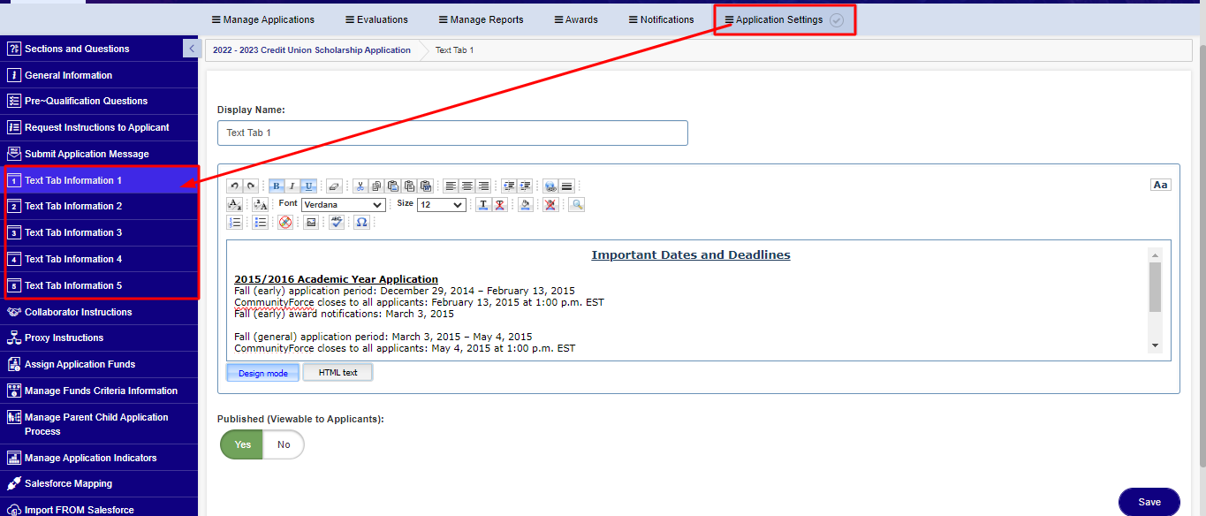Open Notifications menu
The height and width of the screenshot is (516, 1206).
pos(661,19)
